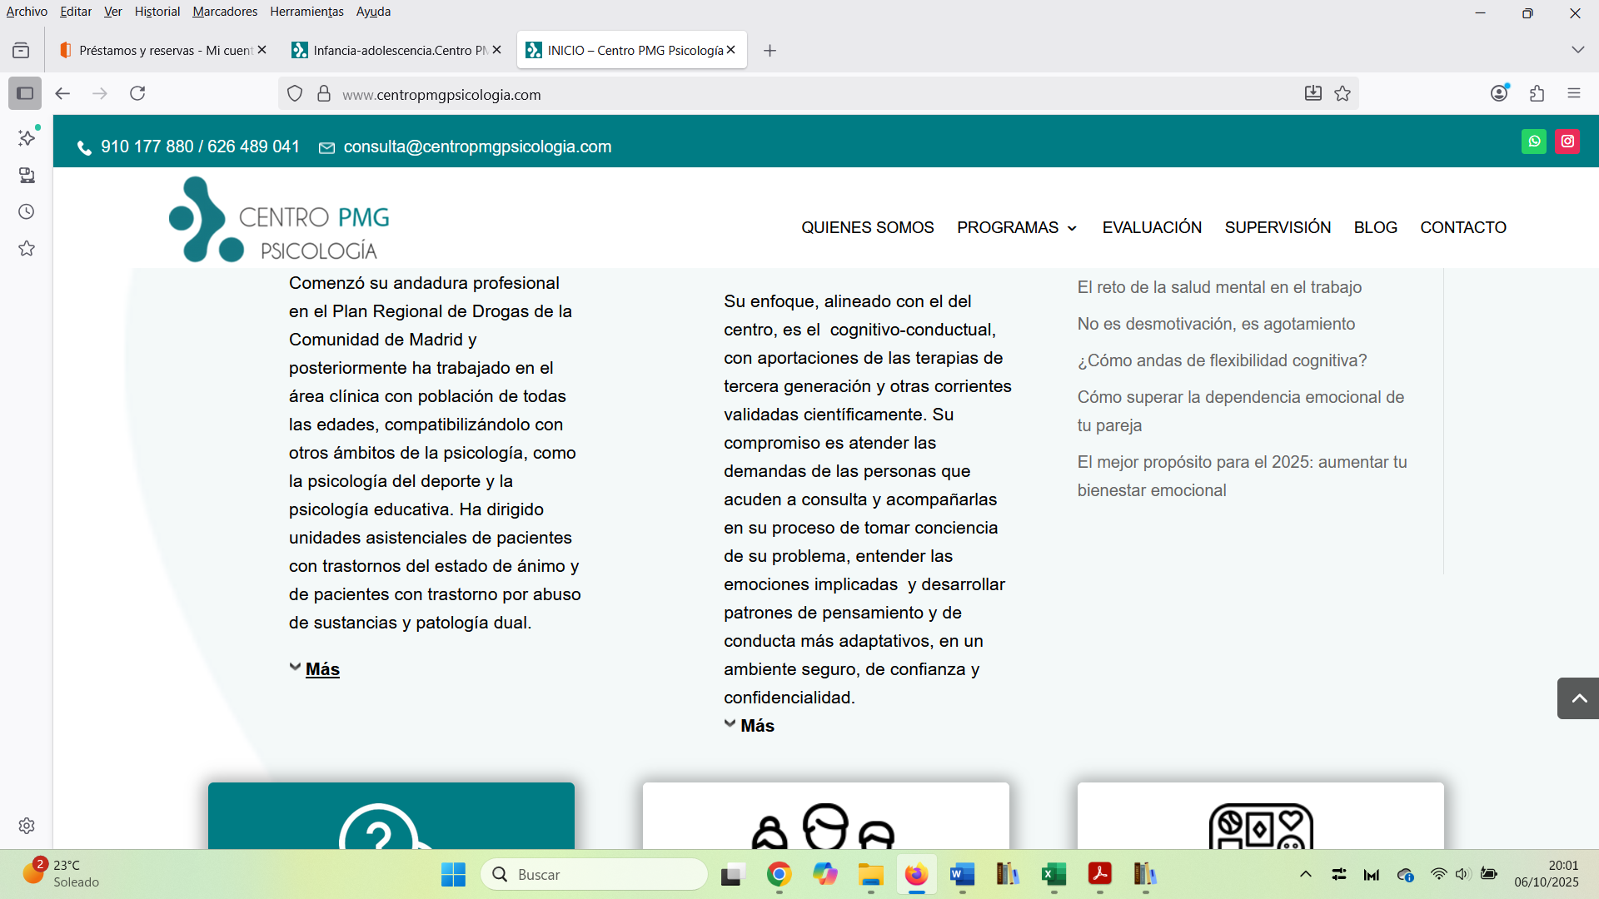The image size is (1599, 899).
Task: Open History in Firefox sidebar
Action: [x=27, y=212]
